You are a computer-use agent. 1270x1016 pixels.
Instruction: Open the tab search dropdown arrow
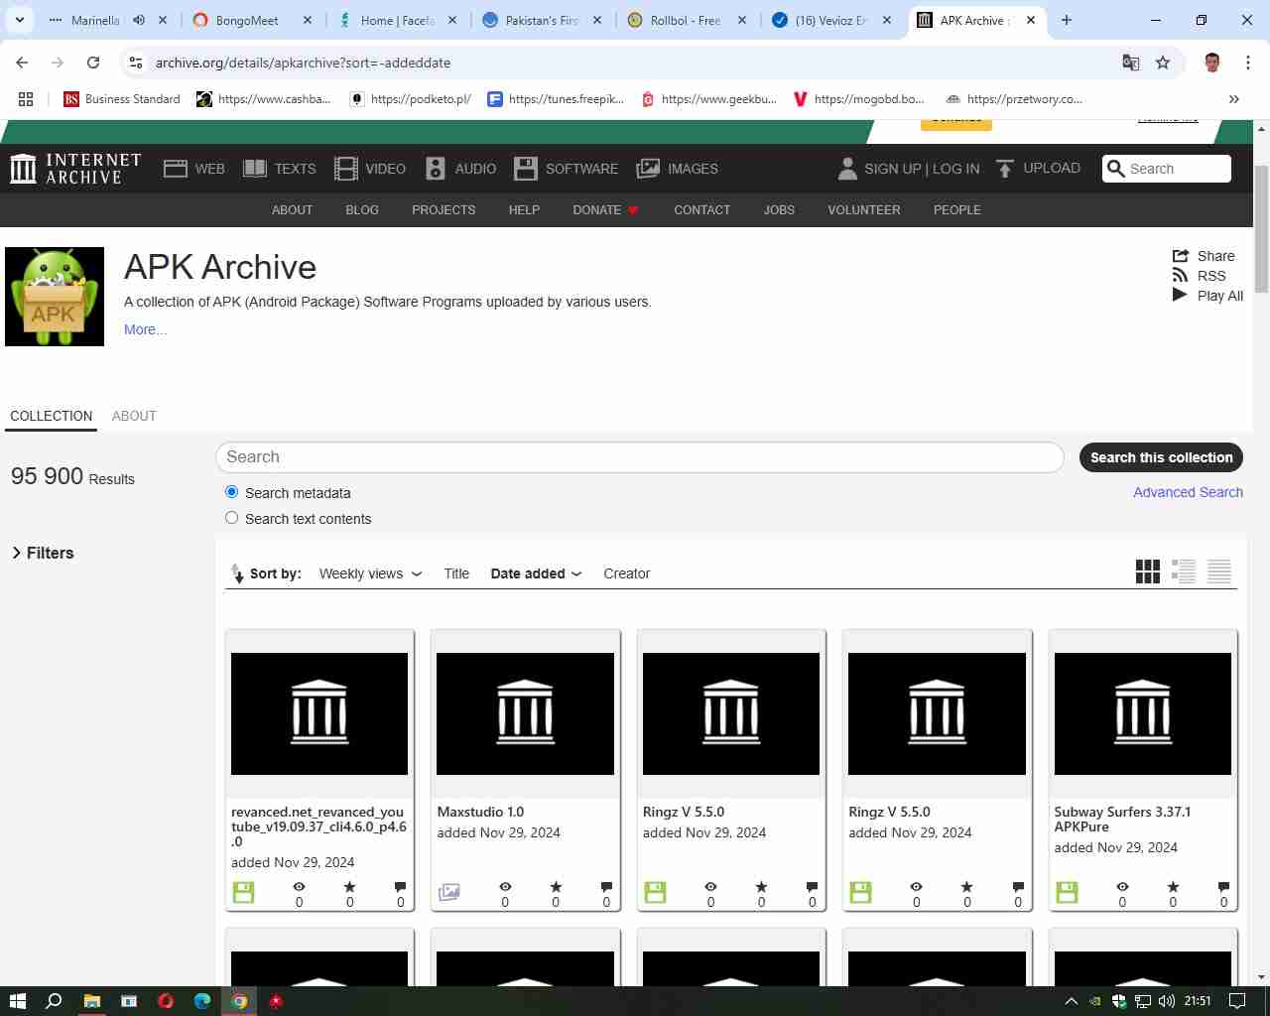tap(20, 20)
